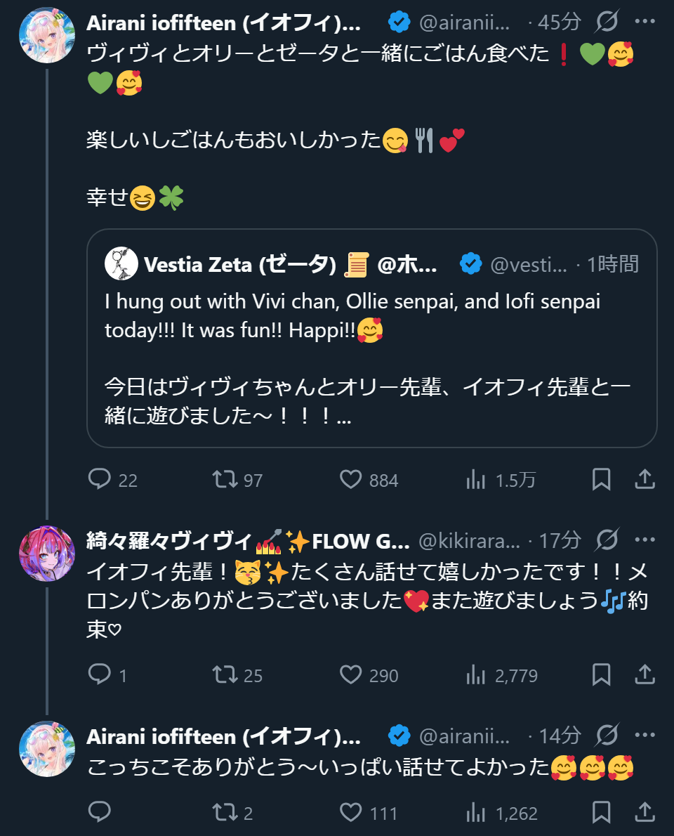Click Airani iofifteen name on top tweet
Image resolution: width=674 pixels, height=836 pixels.
tap(223, 22)
